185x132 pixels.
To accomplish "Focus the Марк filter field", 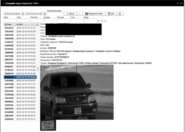I will click(90, 20).
